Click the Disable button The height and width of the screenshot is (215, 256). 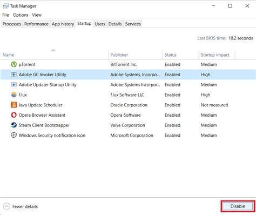(238, 206)
